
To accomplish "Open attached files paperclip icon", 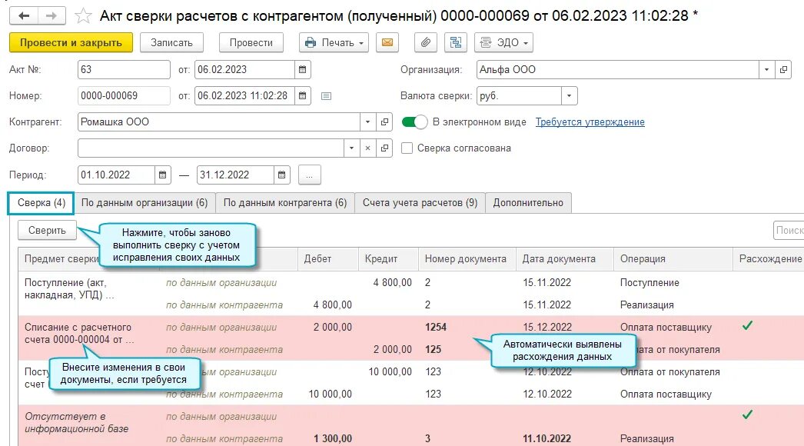I will pos(426,42).
